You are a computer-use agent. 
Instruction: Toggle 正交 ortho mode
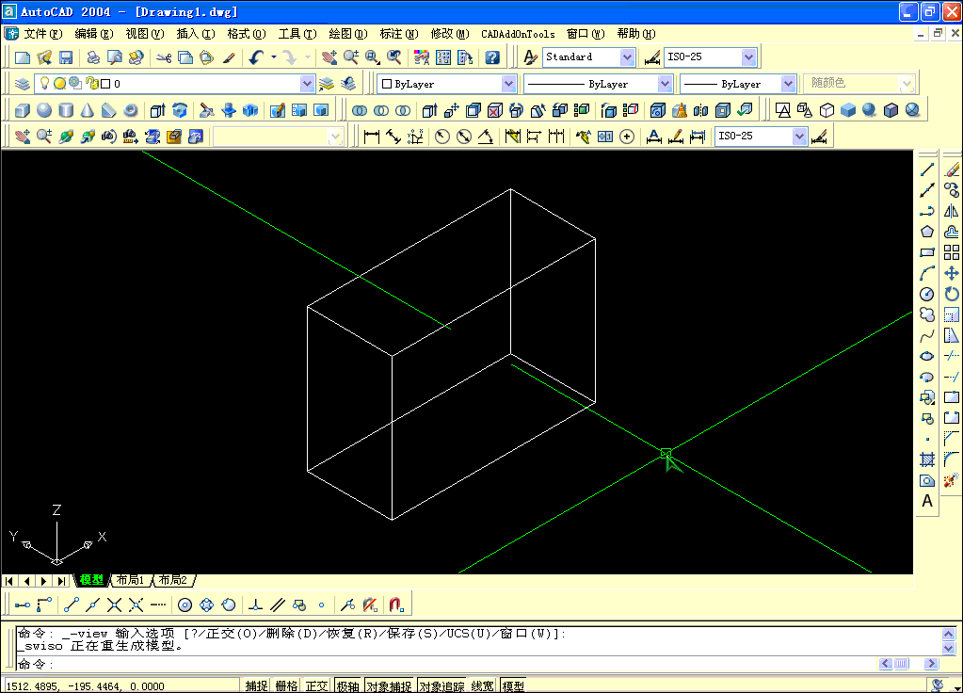[x=317, y=685]
